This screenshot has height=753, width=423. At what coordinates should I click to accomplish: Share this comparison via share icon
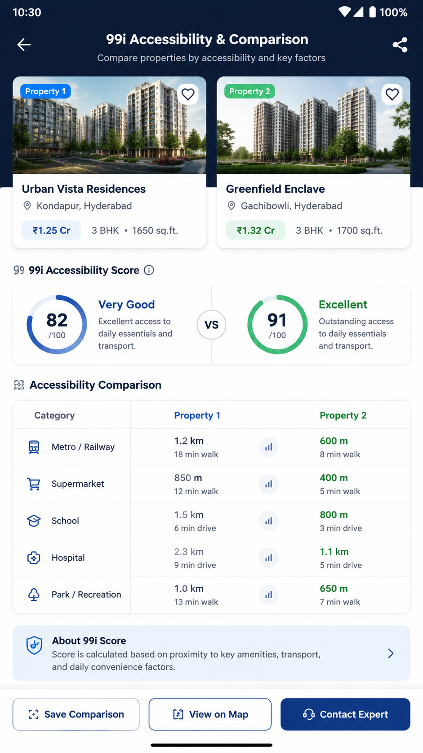tap(400, 45)
